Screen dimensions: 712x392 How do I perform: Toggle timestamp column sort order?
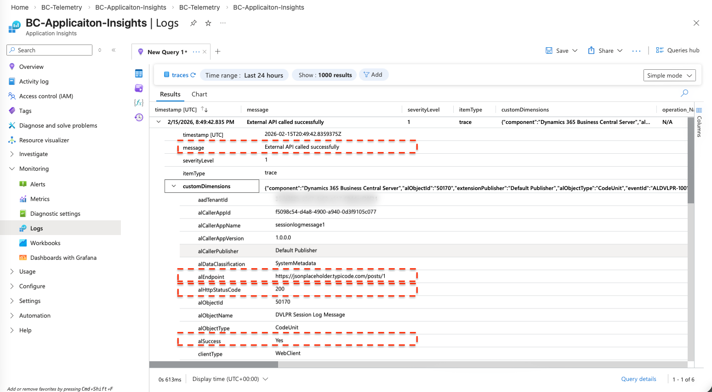205,109
